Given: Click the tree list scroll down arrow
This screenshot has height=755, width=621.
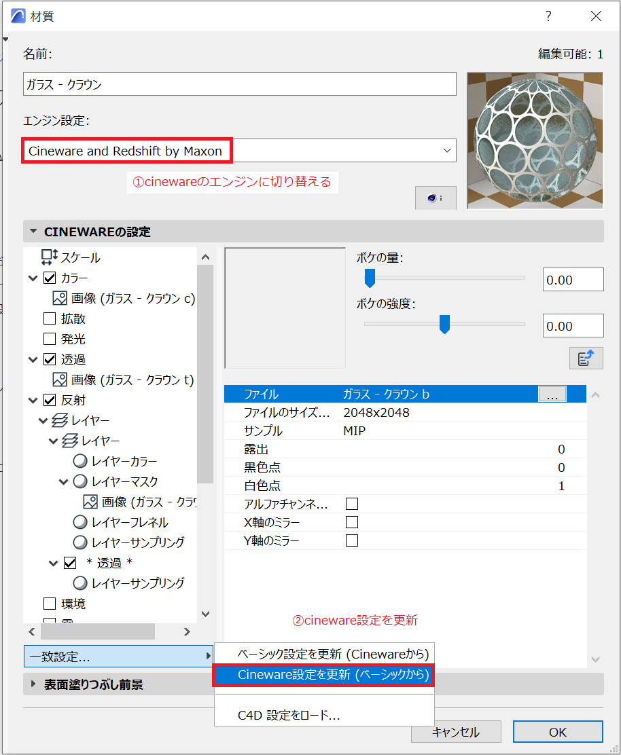Looking at the screenshot, I should (x=206, y=614).
